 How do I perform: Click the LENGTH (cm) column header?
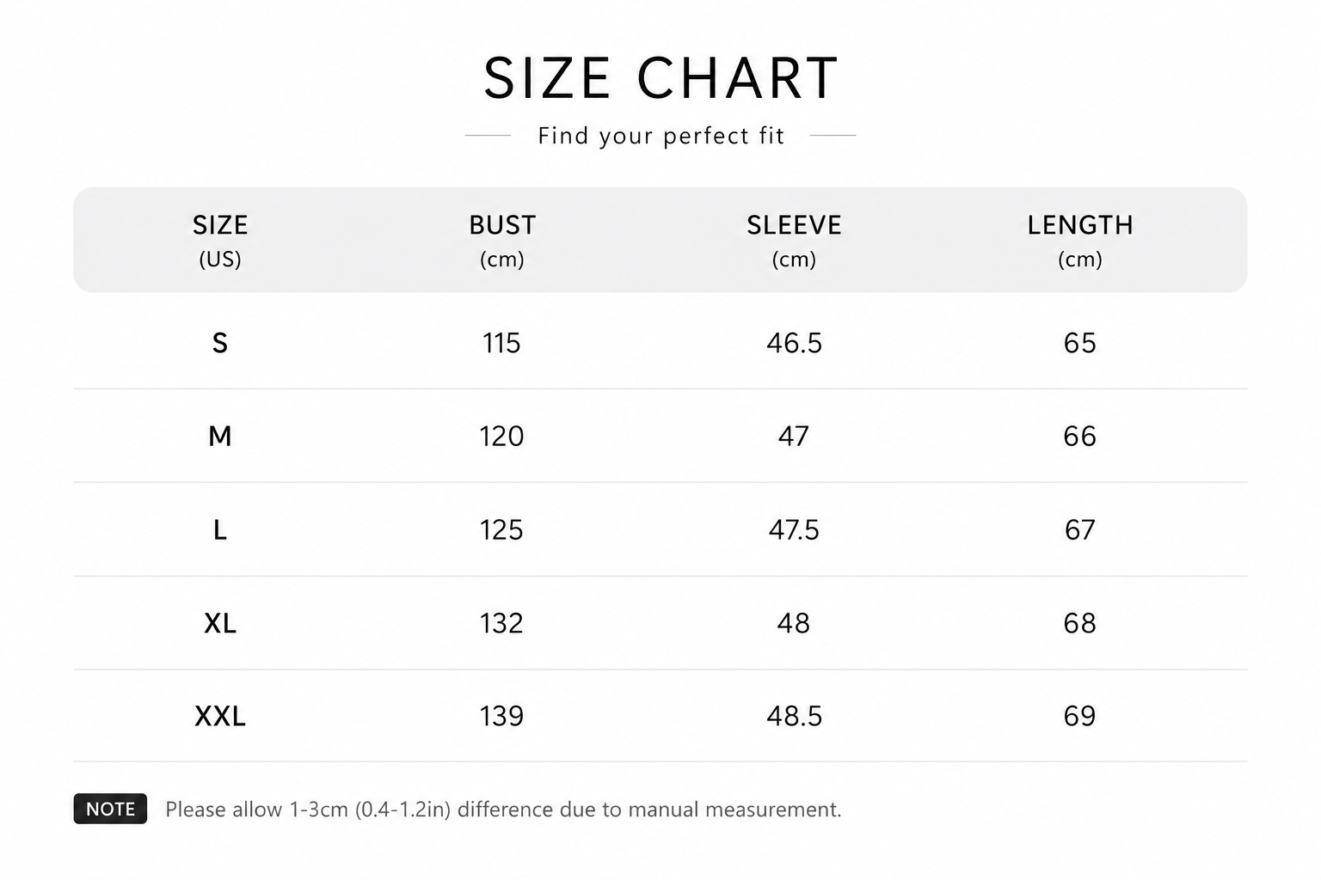pos(1080,241)
